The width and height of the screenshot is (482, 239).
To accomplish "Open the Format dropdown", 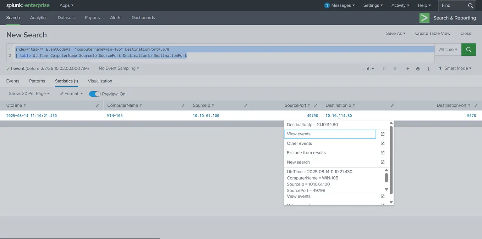I will point(71,94).
